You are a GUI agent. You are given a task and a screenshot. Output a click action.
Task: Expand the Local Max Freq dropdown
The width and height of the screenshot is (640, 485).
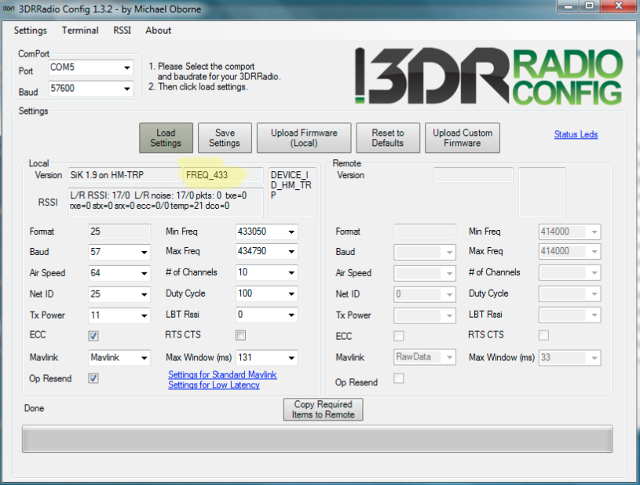pos(266,251)
